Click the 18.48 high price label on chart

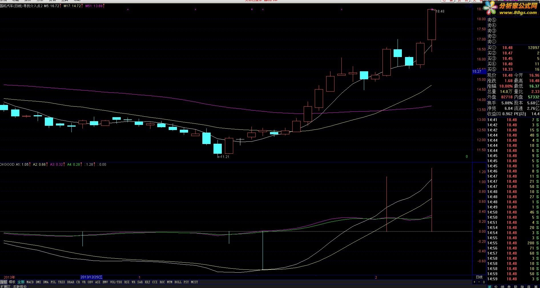pos(440,11)
